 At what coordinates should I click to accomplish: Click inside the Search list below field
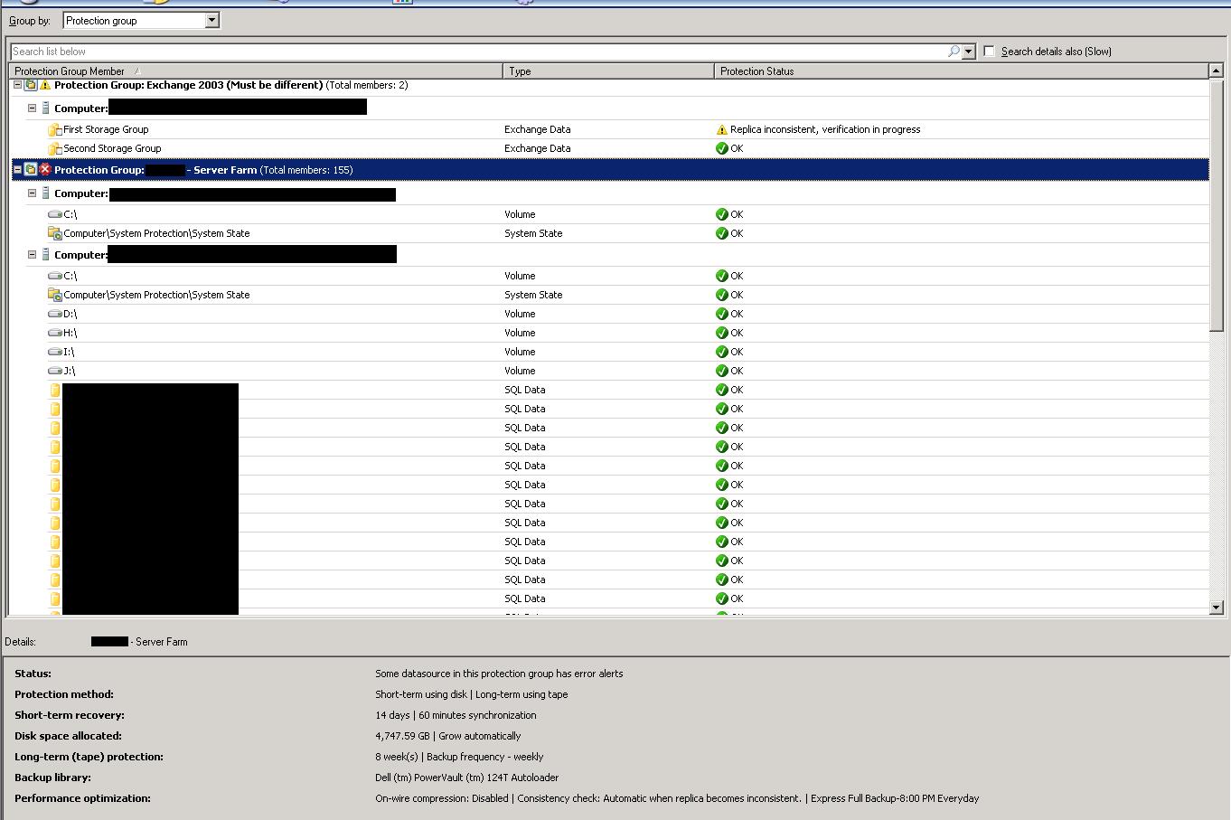pos(362,52)
